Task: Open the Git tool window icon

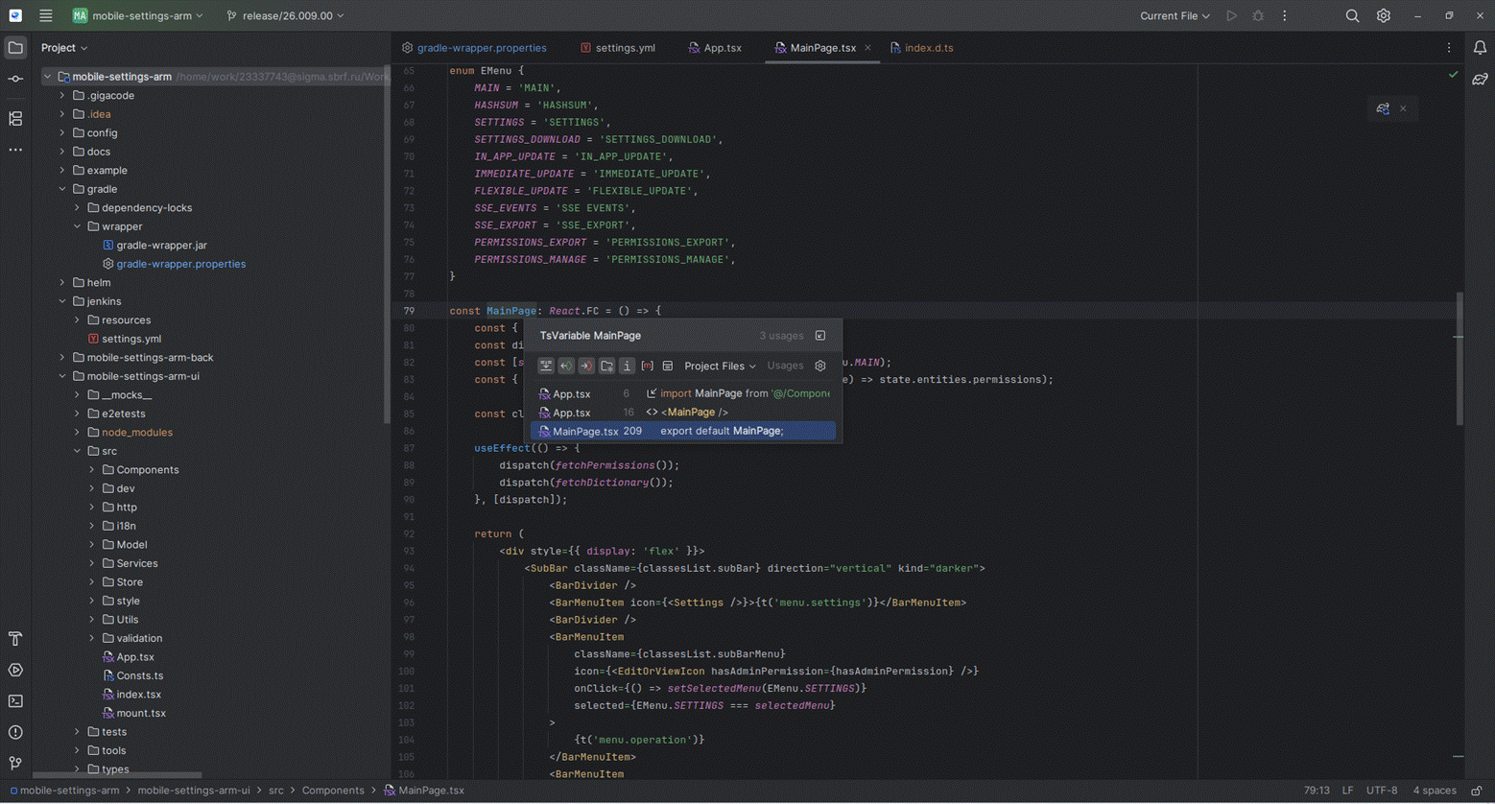Action: [x=15, y=764]
